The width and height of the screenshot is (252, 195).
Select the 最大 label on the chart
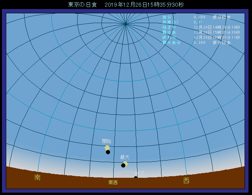tap(125, 157)
